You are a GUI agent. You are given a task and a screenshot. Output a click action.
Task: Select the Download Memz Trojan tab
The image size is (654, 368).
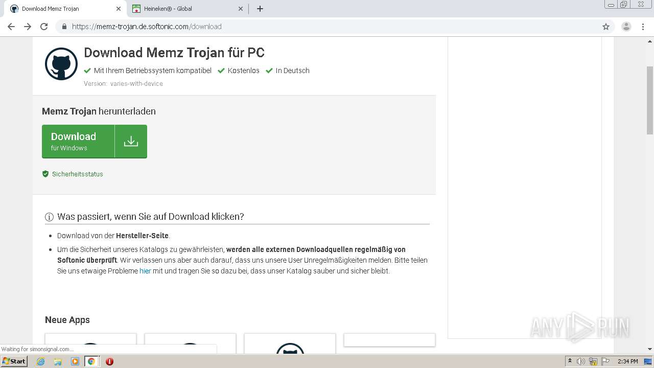coord(64,9)
